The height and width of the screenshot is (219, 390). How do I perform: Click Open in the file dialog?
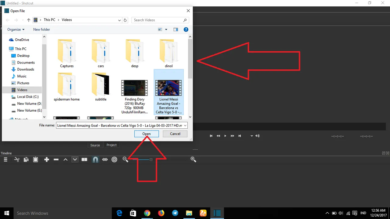[147, 134]
